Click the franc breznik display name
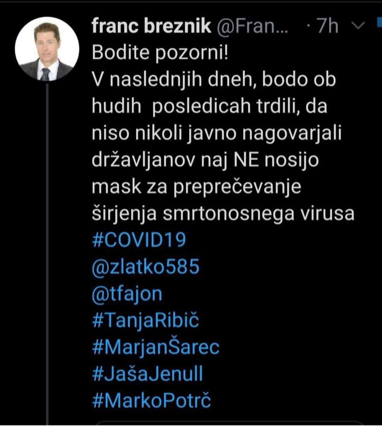Screen dimensions: 382x426 (x=151, y=26)
